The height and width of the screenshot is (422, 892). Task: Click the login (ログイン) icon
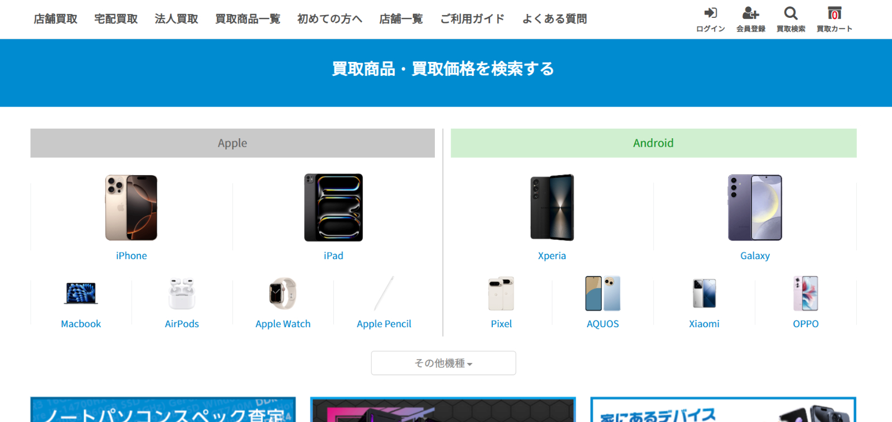710,13
